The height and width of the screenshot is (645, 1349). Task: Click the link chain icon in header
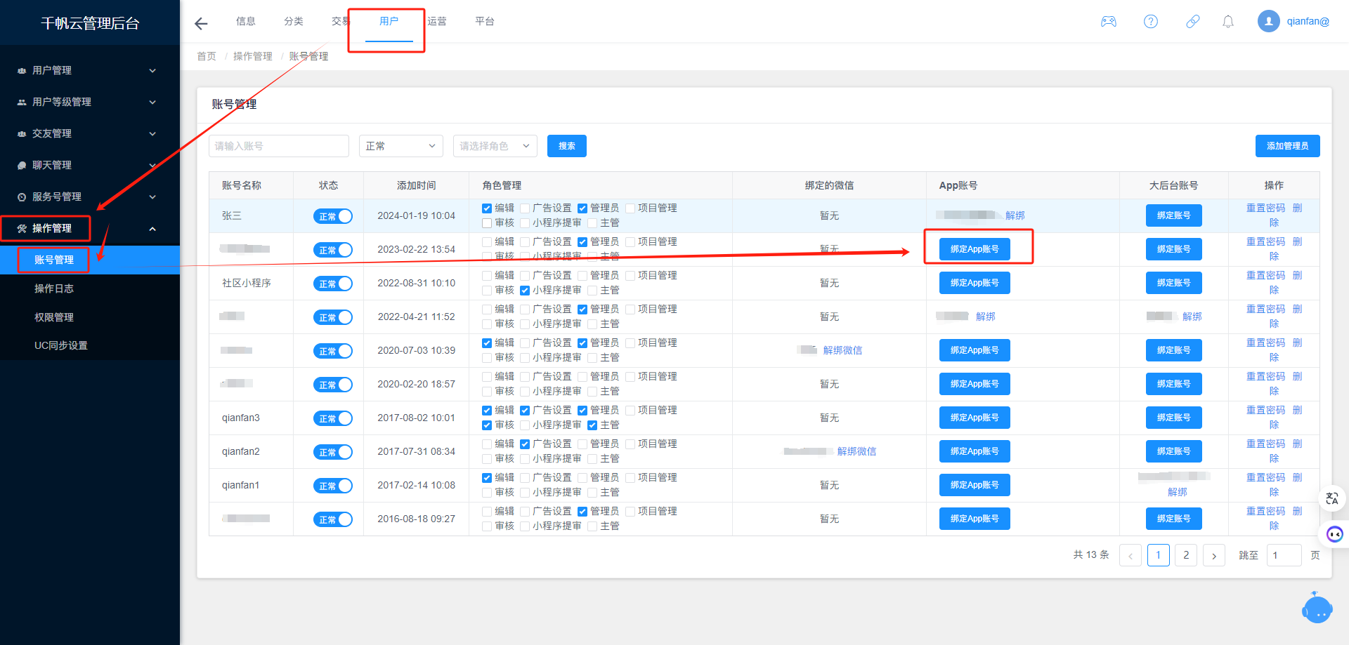click(1193, 22)
